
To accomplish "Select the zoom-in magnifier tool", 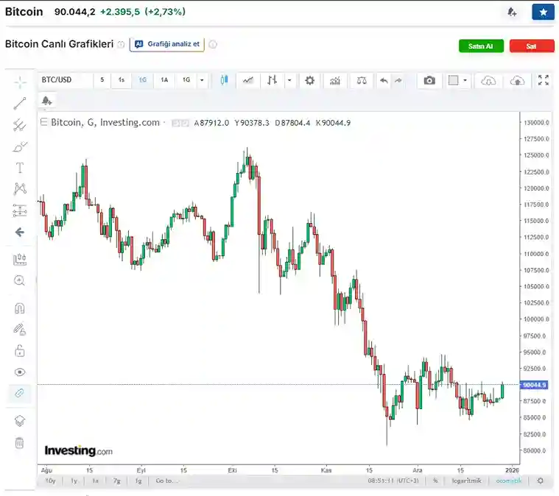I will tap(20, 280).
